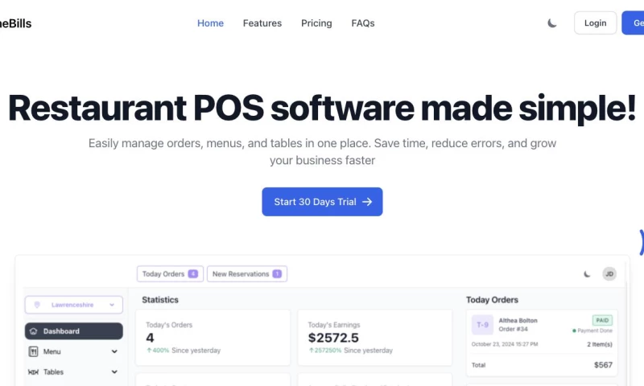Click the PAID status badge

pos(602,320)
